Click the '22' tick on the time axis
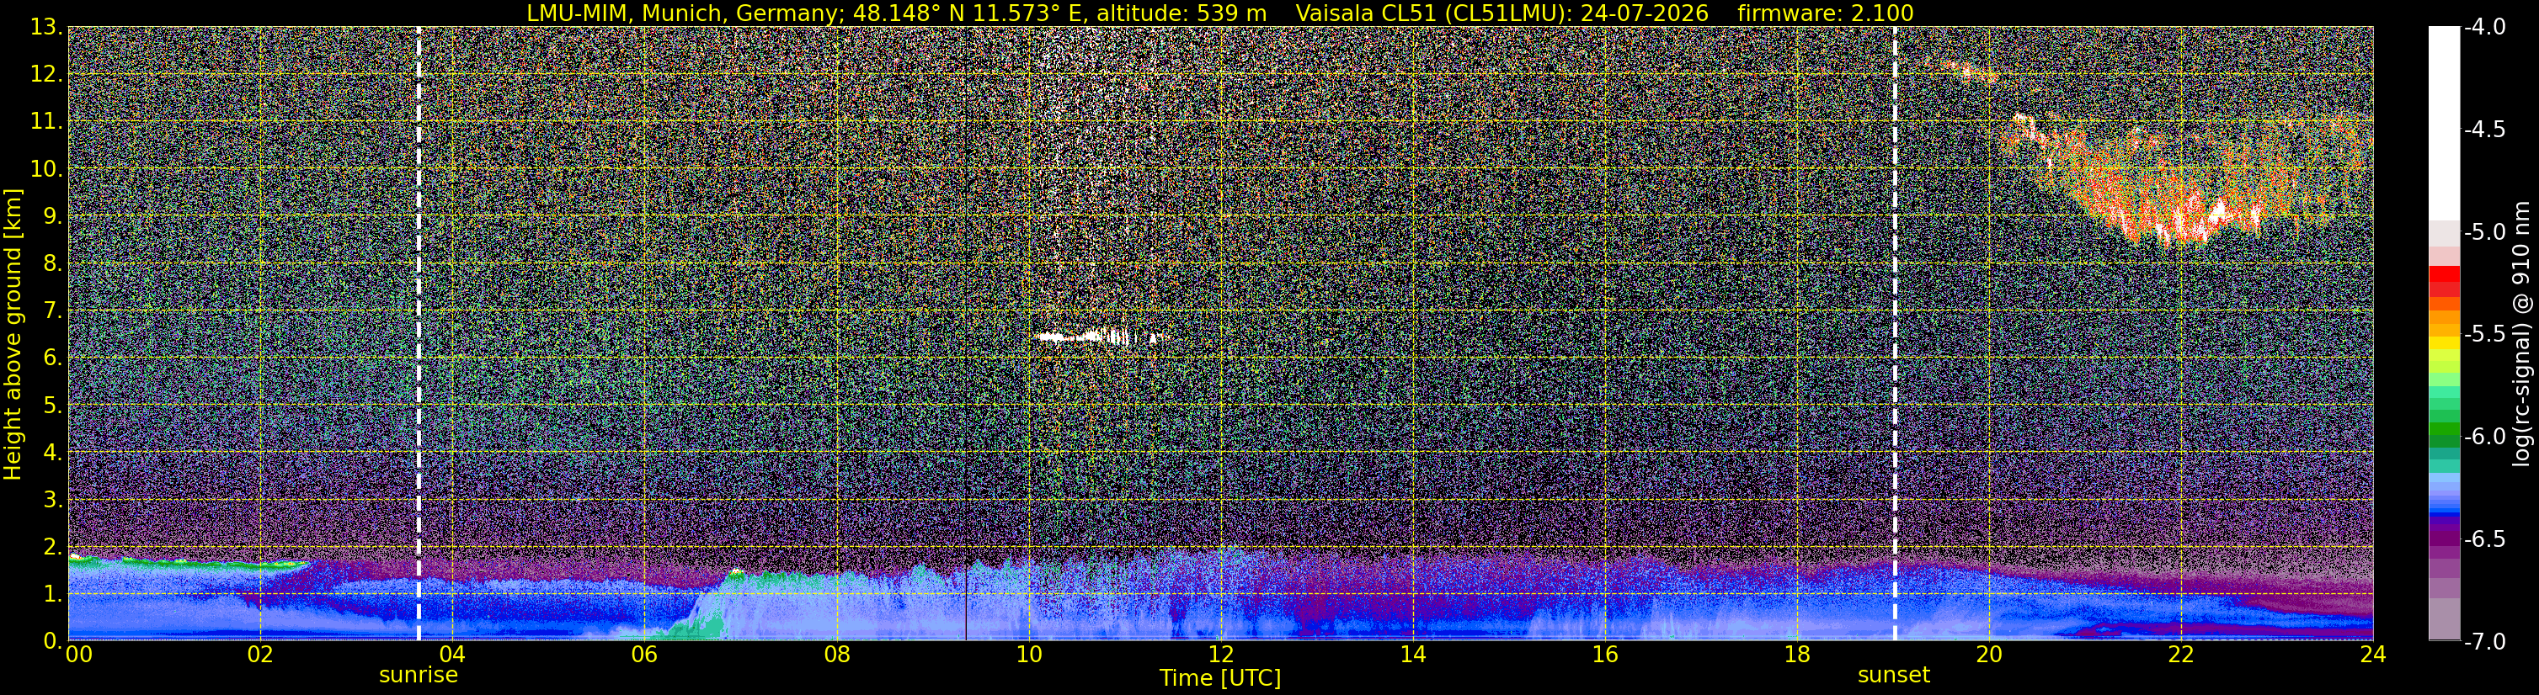The image size is (2539, 695). tap(2181, 655)
